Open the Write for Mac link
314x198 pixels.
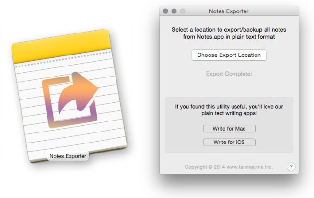pyautogui.click(x=229, y=129)
